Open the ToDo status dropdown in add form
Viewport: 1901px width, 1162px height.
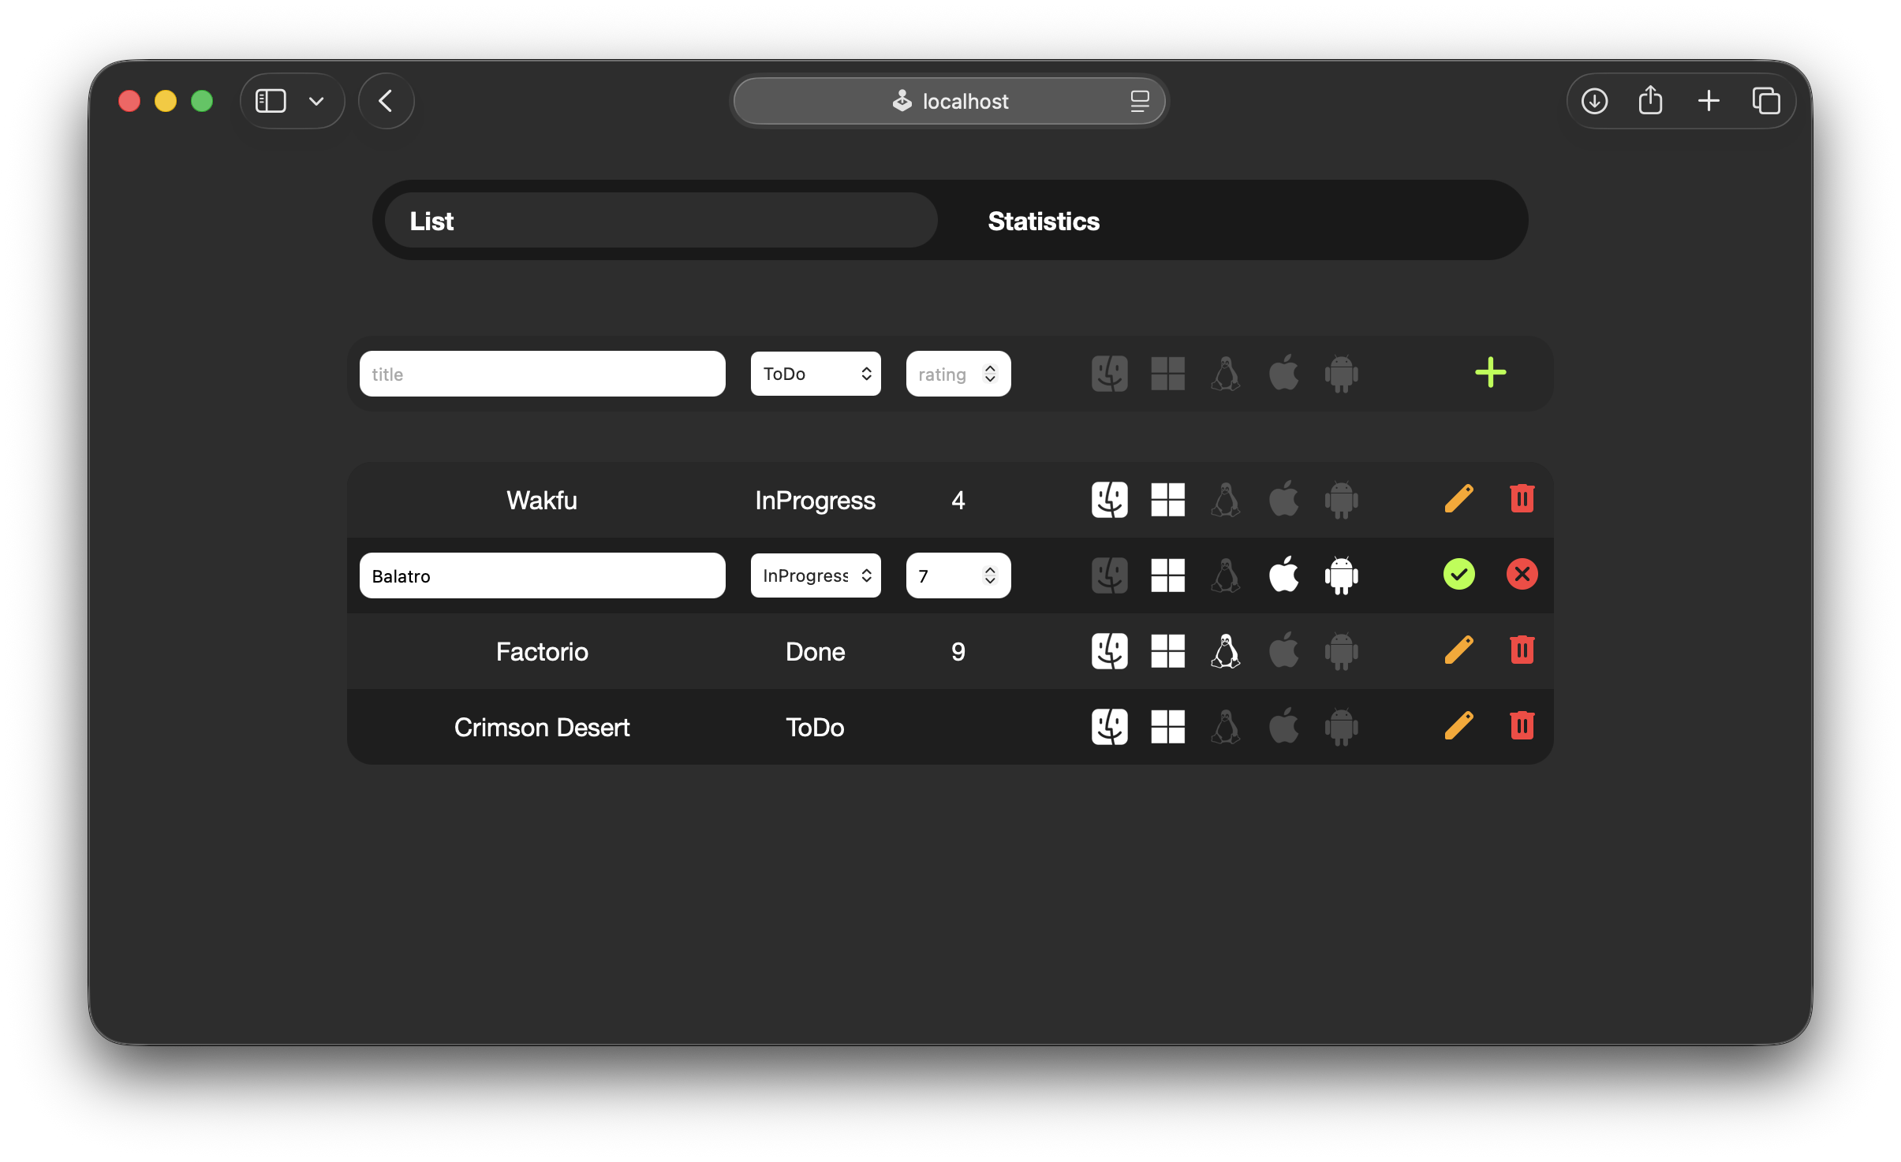click(x=816, y=374)
